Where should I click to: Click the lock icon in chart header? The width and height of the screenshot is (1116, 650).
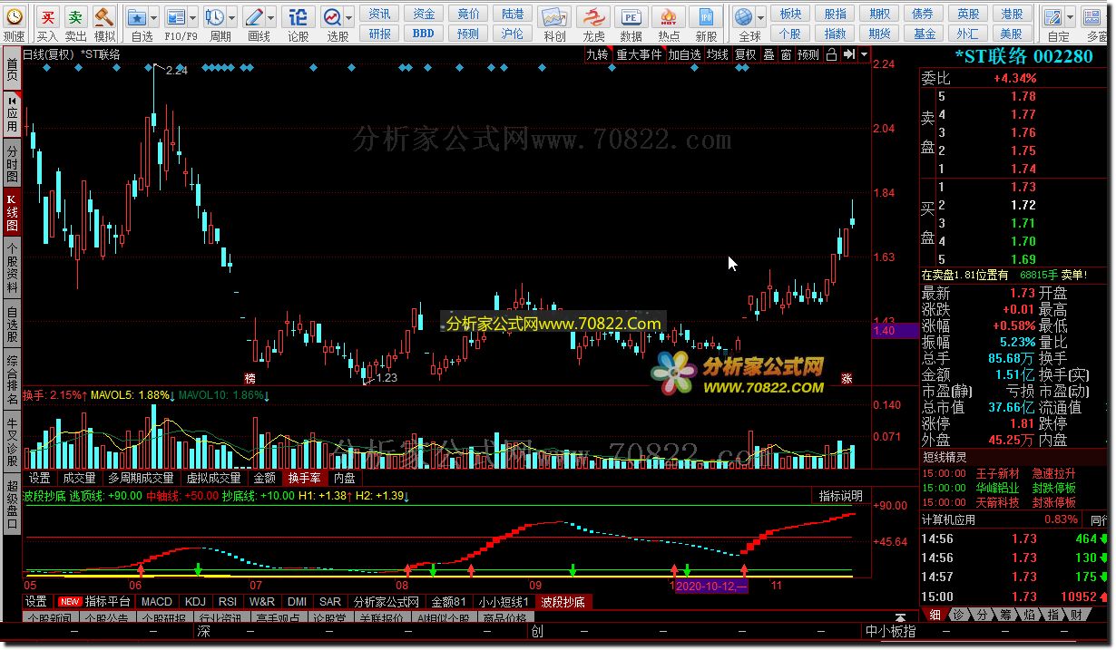point(831,54)
